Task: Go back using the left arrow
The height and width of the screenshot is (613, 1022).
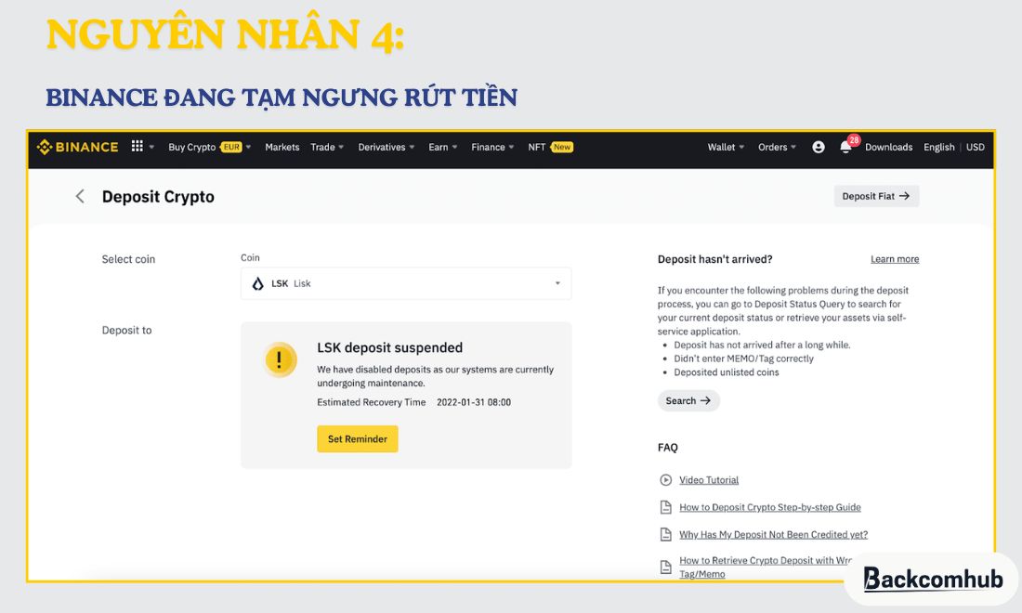Action: tap(80, 196)
